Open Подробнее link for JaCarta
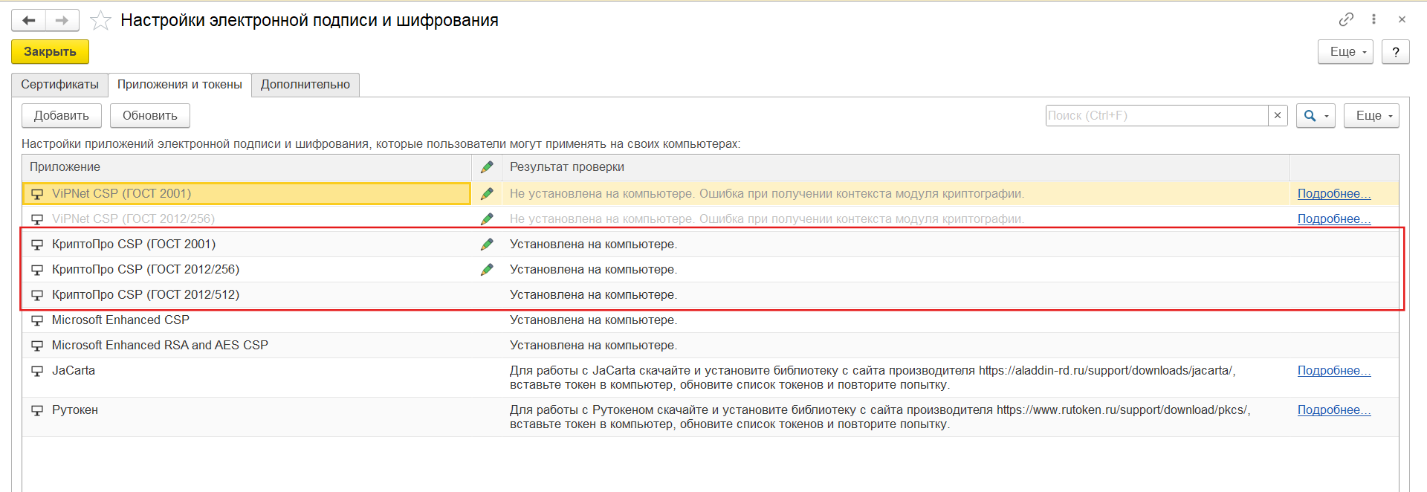 tap(1333, 371)
